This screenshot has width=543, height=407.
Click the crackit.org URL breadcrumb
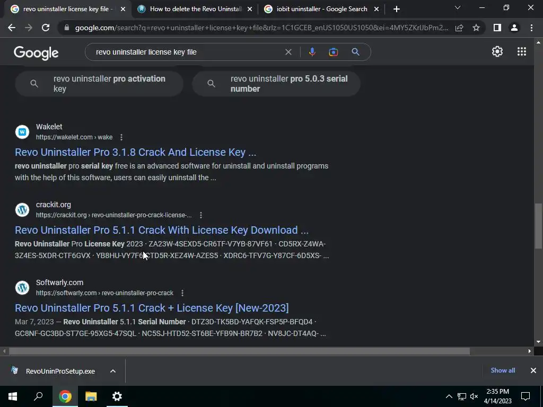114,215
